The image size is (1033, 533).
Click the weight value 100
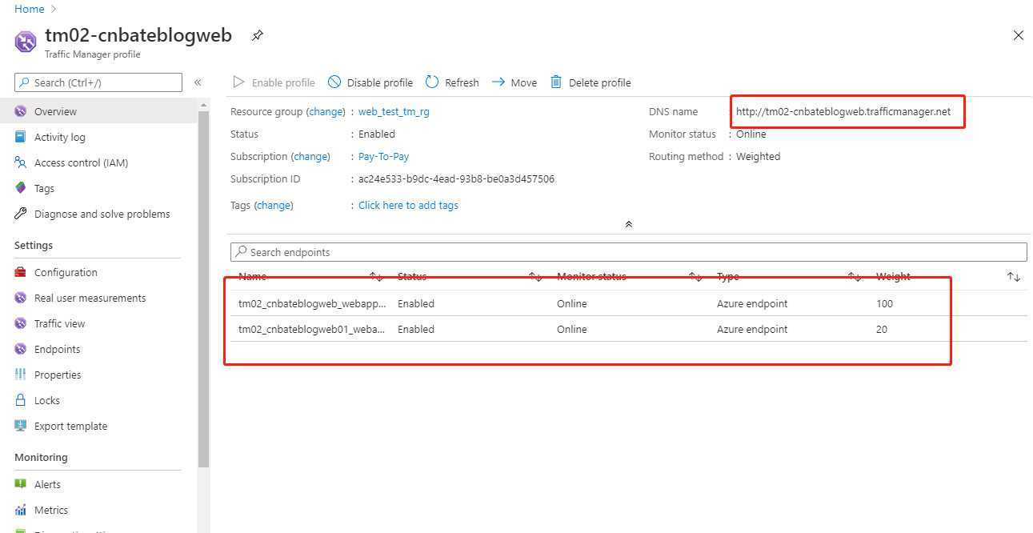coord(884,304)
